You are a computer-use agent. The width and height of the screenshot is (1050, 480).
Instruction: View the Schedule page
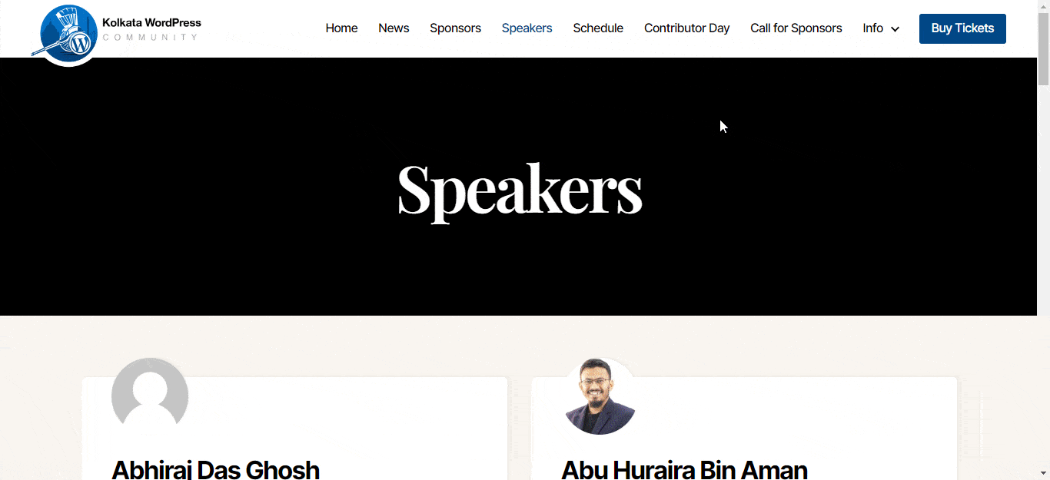click(x=598, y=28)
